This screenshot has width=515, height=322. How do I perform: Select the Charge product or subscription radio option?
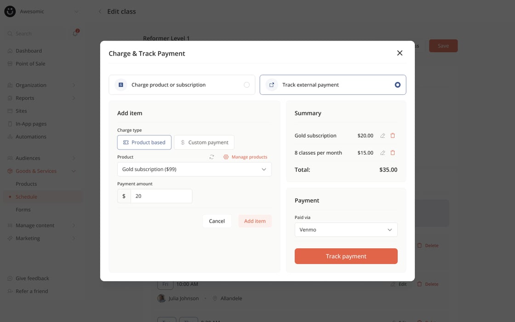coord(246,85)
